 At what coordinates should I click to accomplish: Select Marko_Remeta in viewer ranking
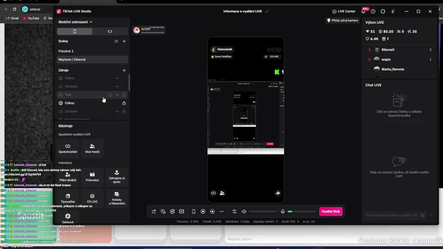399,69
